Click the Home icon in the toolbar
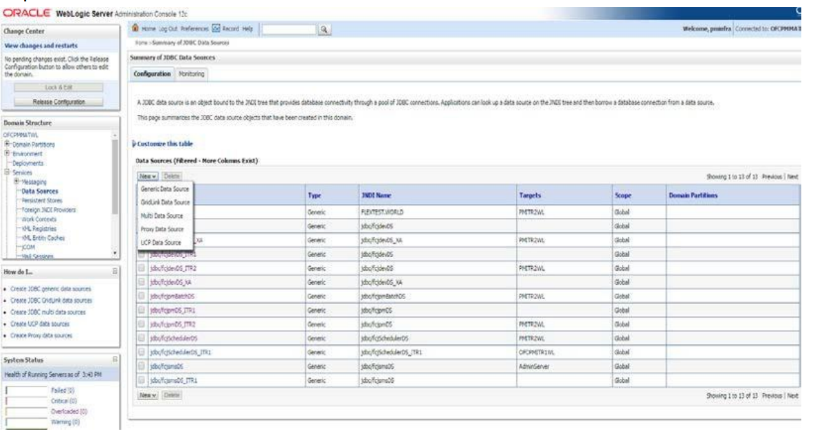Viewport: 813px width, 438px height. point(135,28)
